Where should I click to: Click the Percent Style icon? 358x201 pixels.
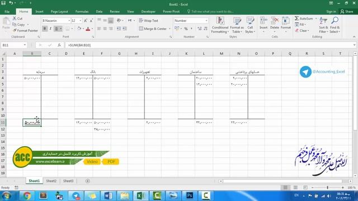(186, 28)
